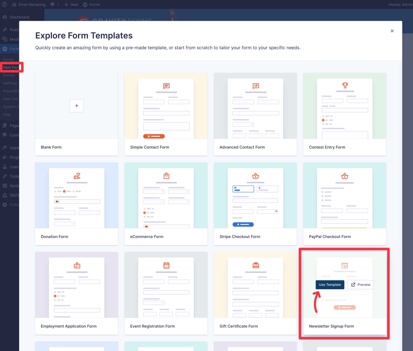Click the shopping bag icon on eCommerce Form

coord(166,176)
